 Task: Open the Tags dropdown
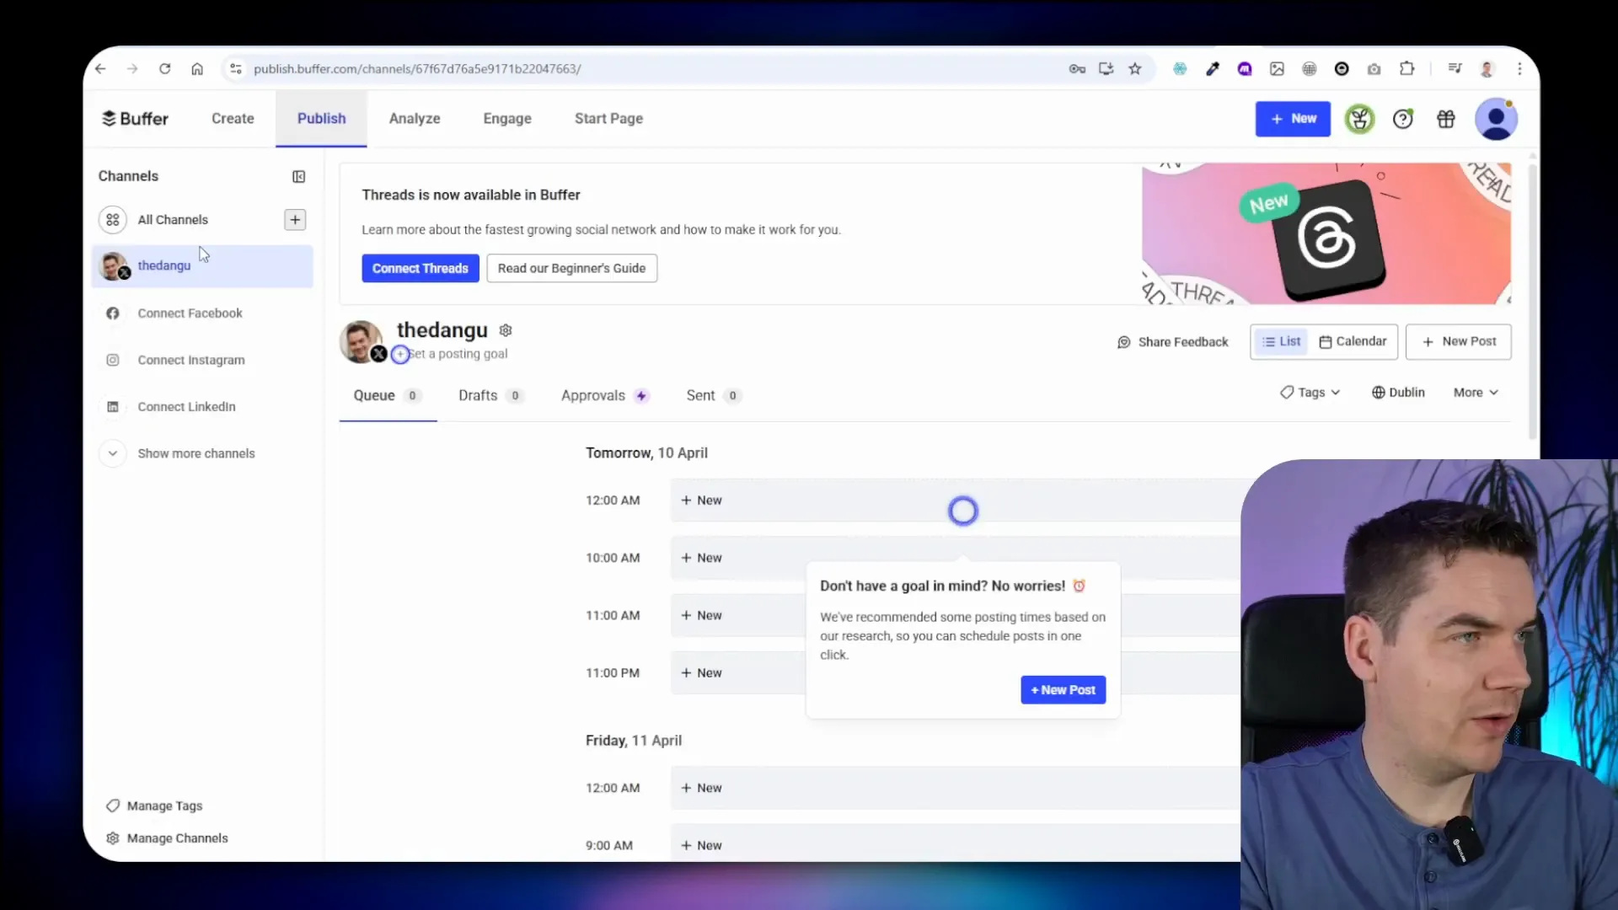pyautogui.click(x=1310, y=393)
